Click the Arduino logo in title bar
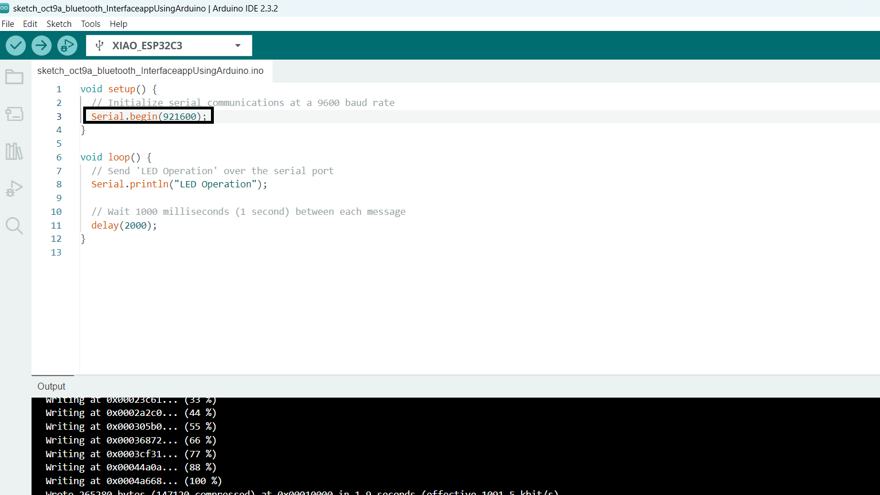 [x=5, y=8]
